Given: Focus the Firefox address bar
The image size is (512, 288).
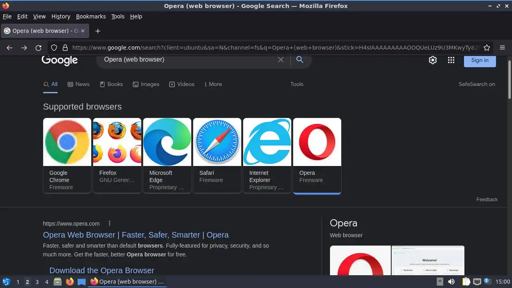Looking at the screenshot, I should (275, 48).
